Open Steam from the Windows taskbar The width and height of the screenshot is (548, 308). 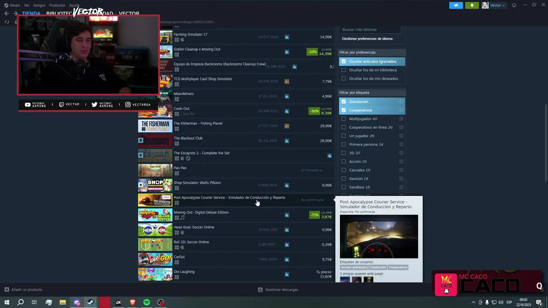pos(91,302)
